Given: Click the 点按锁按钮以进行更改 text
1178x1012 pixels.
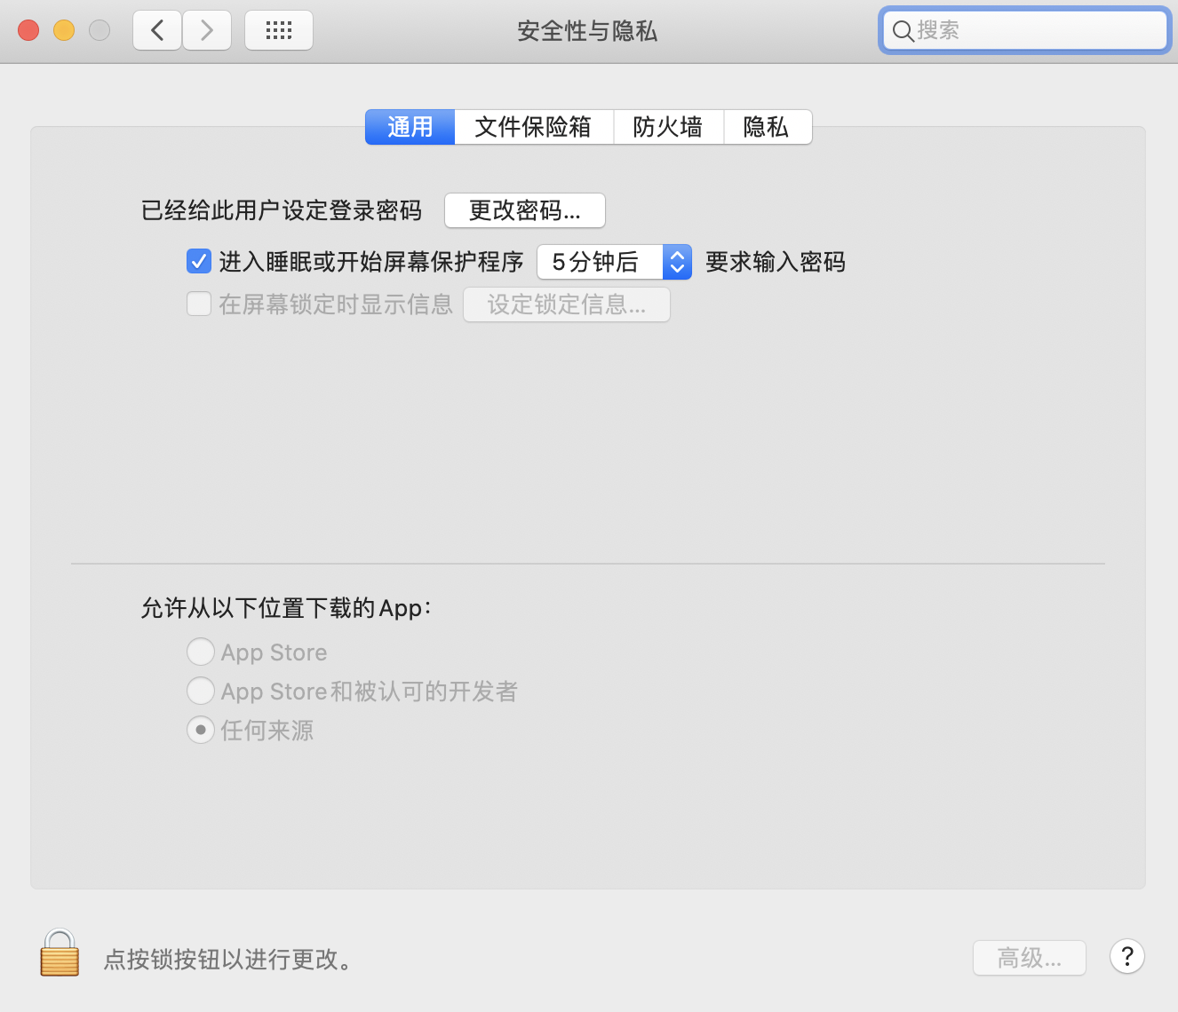Looking at the screenshot, I should pos(229,959).
